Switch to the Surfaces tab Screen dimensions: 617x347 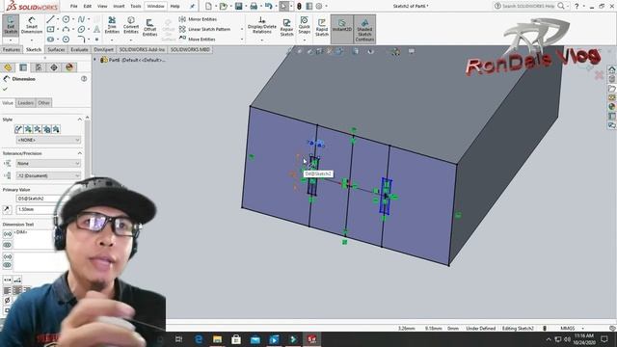(x=56, y=49)
